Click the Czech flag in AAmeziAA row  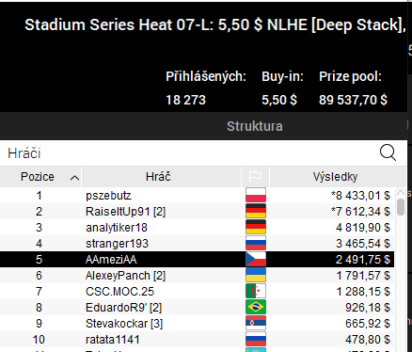[x=256, y=259]
